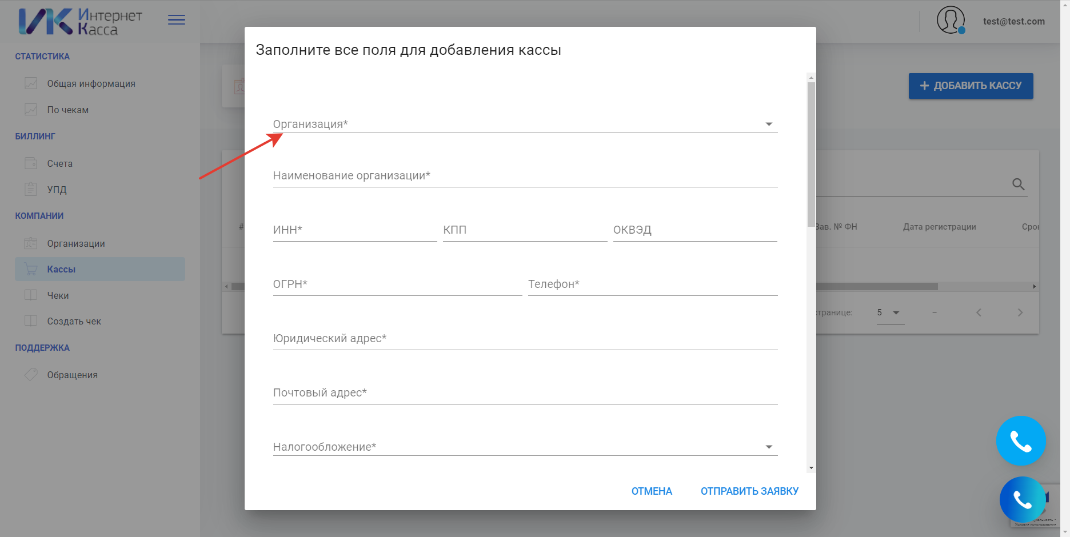Viewport: 1070px width, 537px height.
Task: Click КОМПАНИИ section heading
Action: [39, 216]
